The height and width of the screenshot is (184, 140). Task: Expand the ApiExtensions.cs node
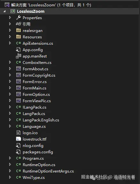click(10, 43)
